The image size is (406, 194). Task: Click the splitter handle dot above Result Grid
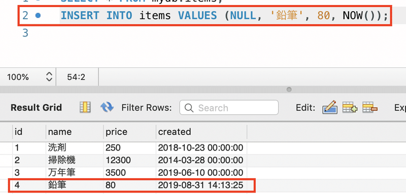click(x=289, y=90)
